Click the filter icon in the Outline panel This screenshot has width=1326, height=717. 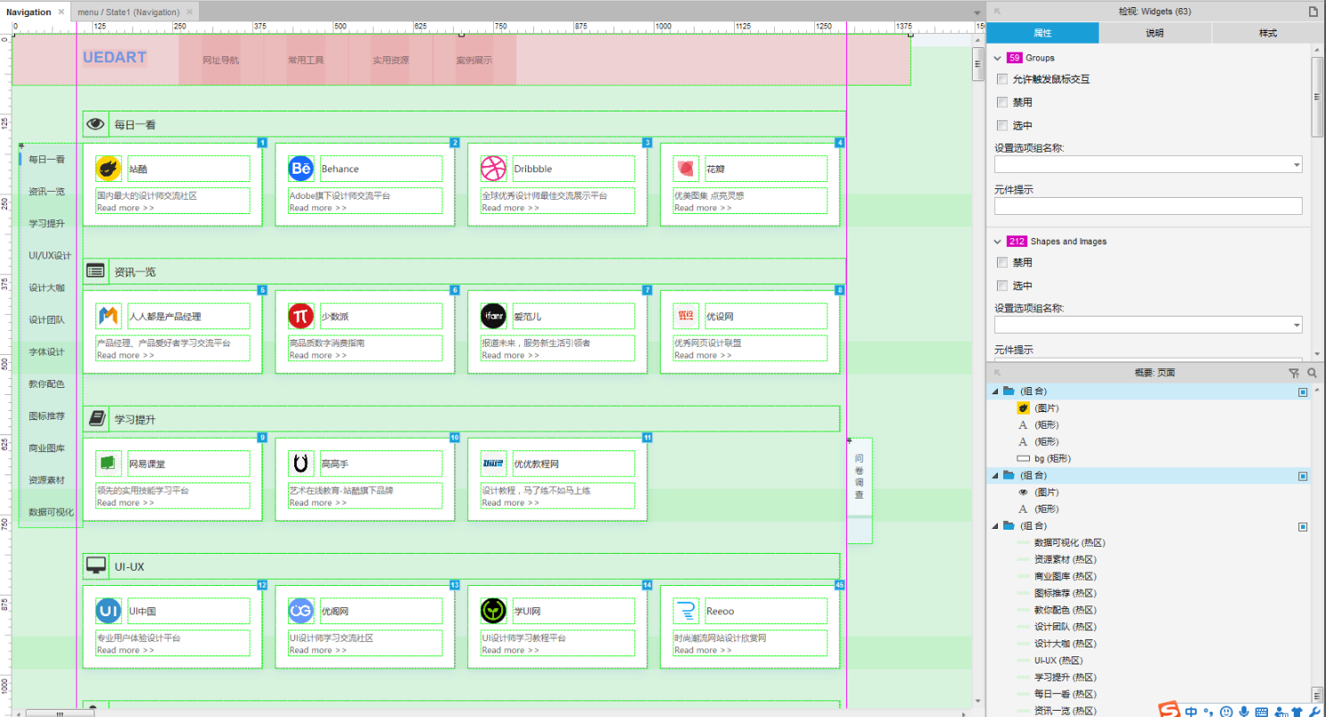click(1294, 374)
